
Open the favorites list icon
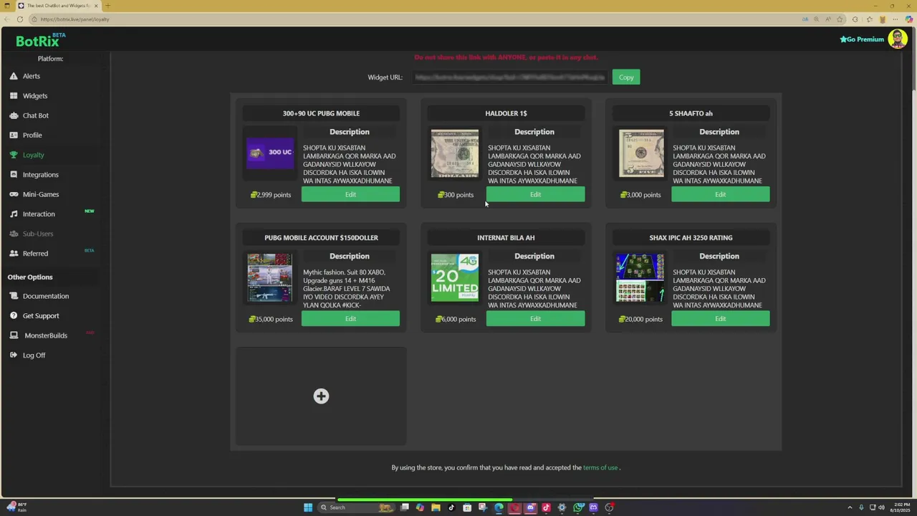[870, 19]
